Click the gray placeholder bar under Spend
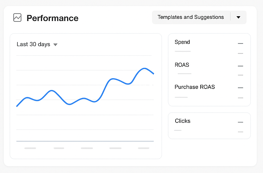The height and width of the screenshot is (173, 263). click(x=183, y=51)
